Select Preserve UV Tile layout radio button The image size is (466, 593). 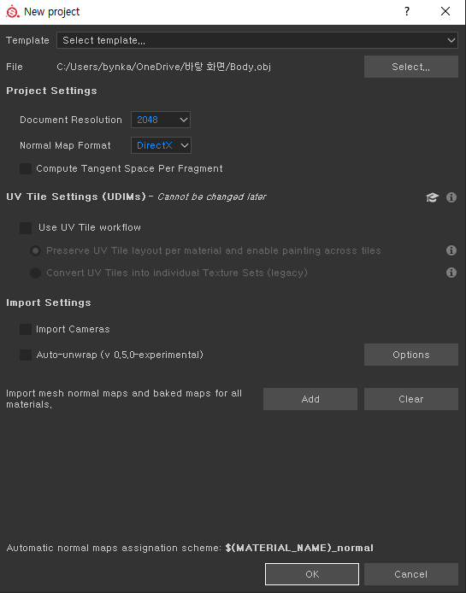36,250
